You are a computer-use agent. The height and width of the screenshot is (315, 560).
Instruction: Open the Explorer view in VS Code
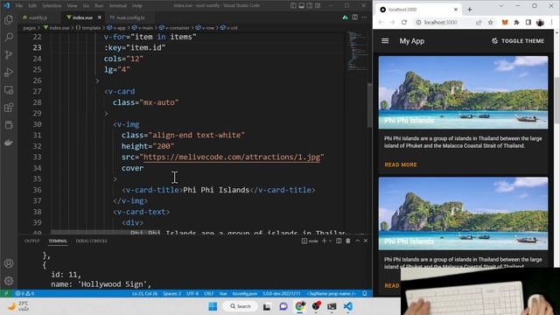tap(9, 19)
